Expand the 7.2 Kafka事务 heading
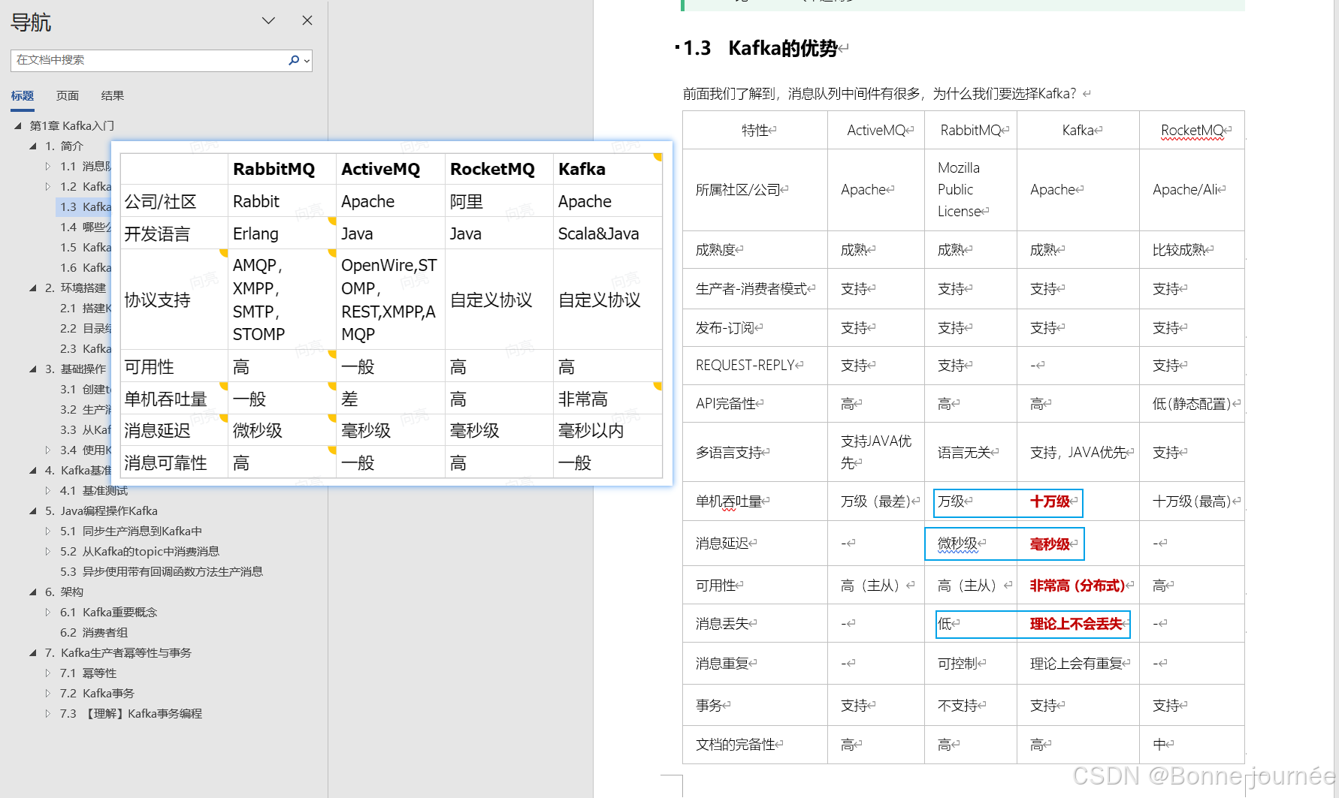This screenshot has width=1339, height=798. click(48, 693)
